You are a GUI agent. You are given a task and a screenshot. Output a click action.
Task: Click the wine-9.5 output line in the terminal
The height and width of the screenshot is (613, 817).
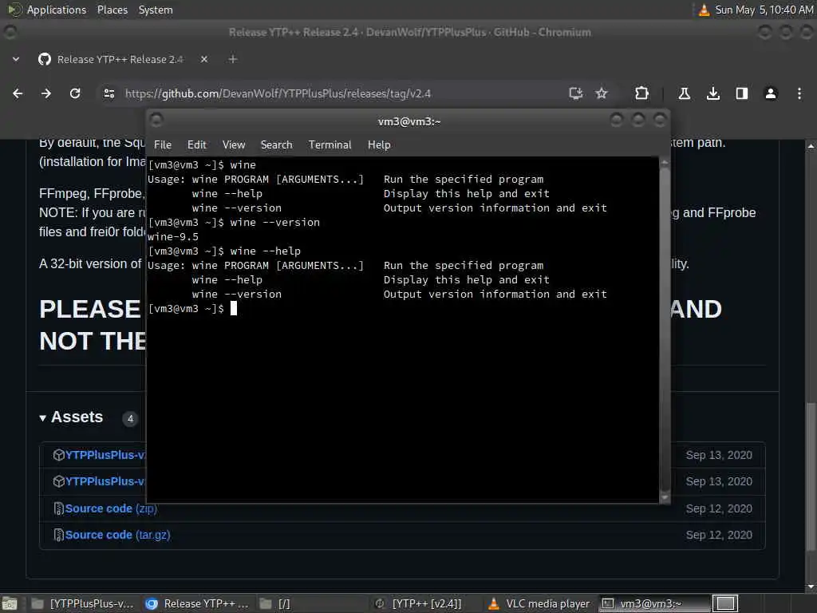pyautogui.click(x=173, y=236)
